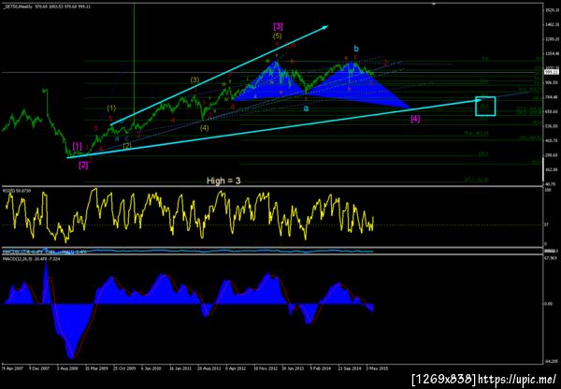Click the '6 Jun 2010' date label
Screen dimensions: 561x389
tap(151, 367)
